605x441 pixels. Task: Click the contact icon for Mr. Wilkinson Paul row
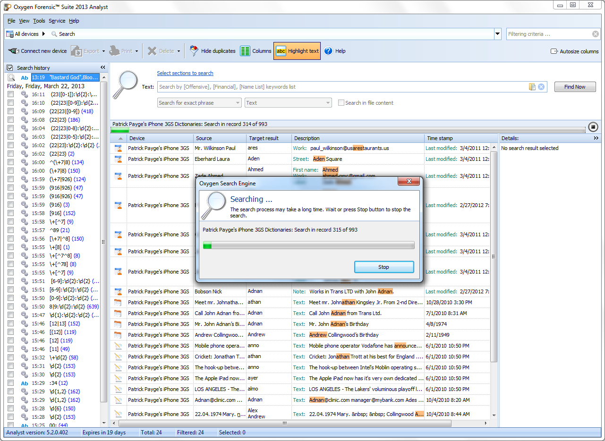pos(118,148)
